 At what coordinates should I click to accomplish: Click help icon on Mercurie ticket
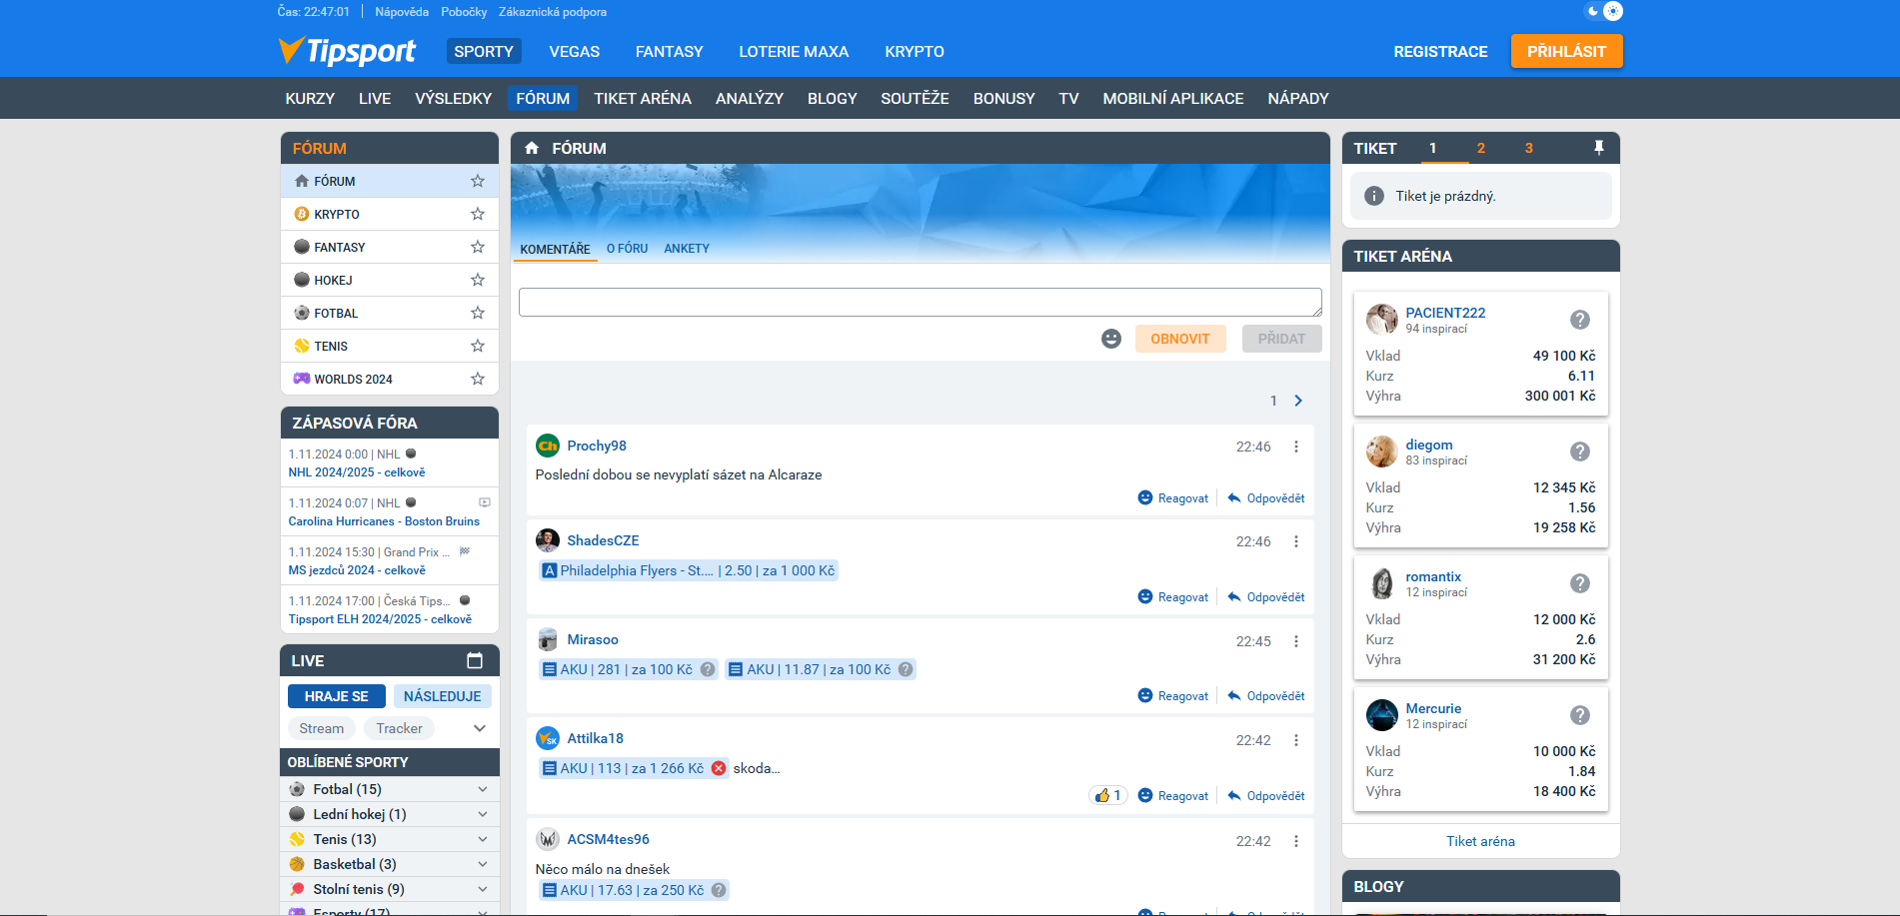[1580, 715]
